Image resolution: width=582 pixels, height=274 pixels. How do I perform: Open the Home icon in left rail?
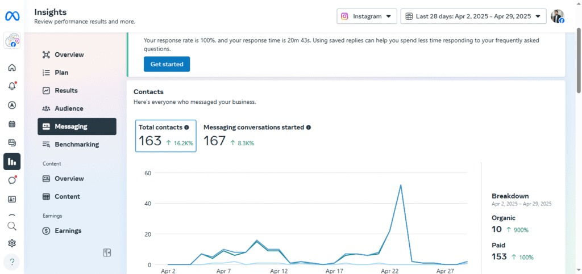[x=12, y=68]
